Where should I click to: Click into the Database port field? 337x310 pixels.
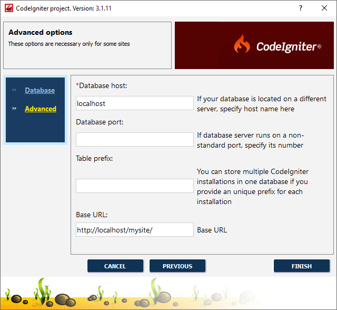(135, 139)
